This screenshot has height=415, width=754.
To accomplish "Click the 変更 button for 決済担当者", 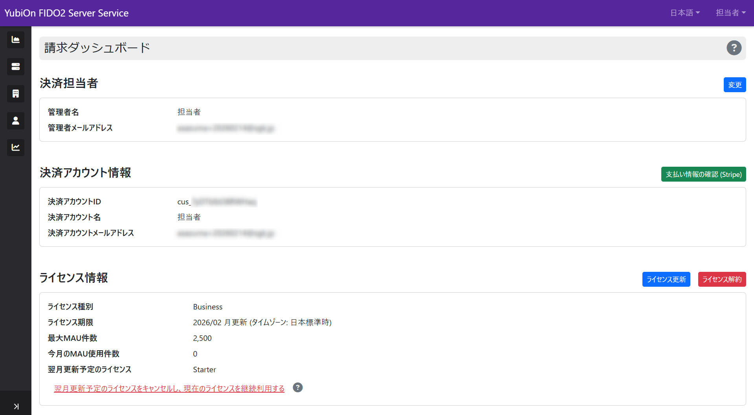I will [734, 84].
